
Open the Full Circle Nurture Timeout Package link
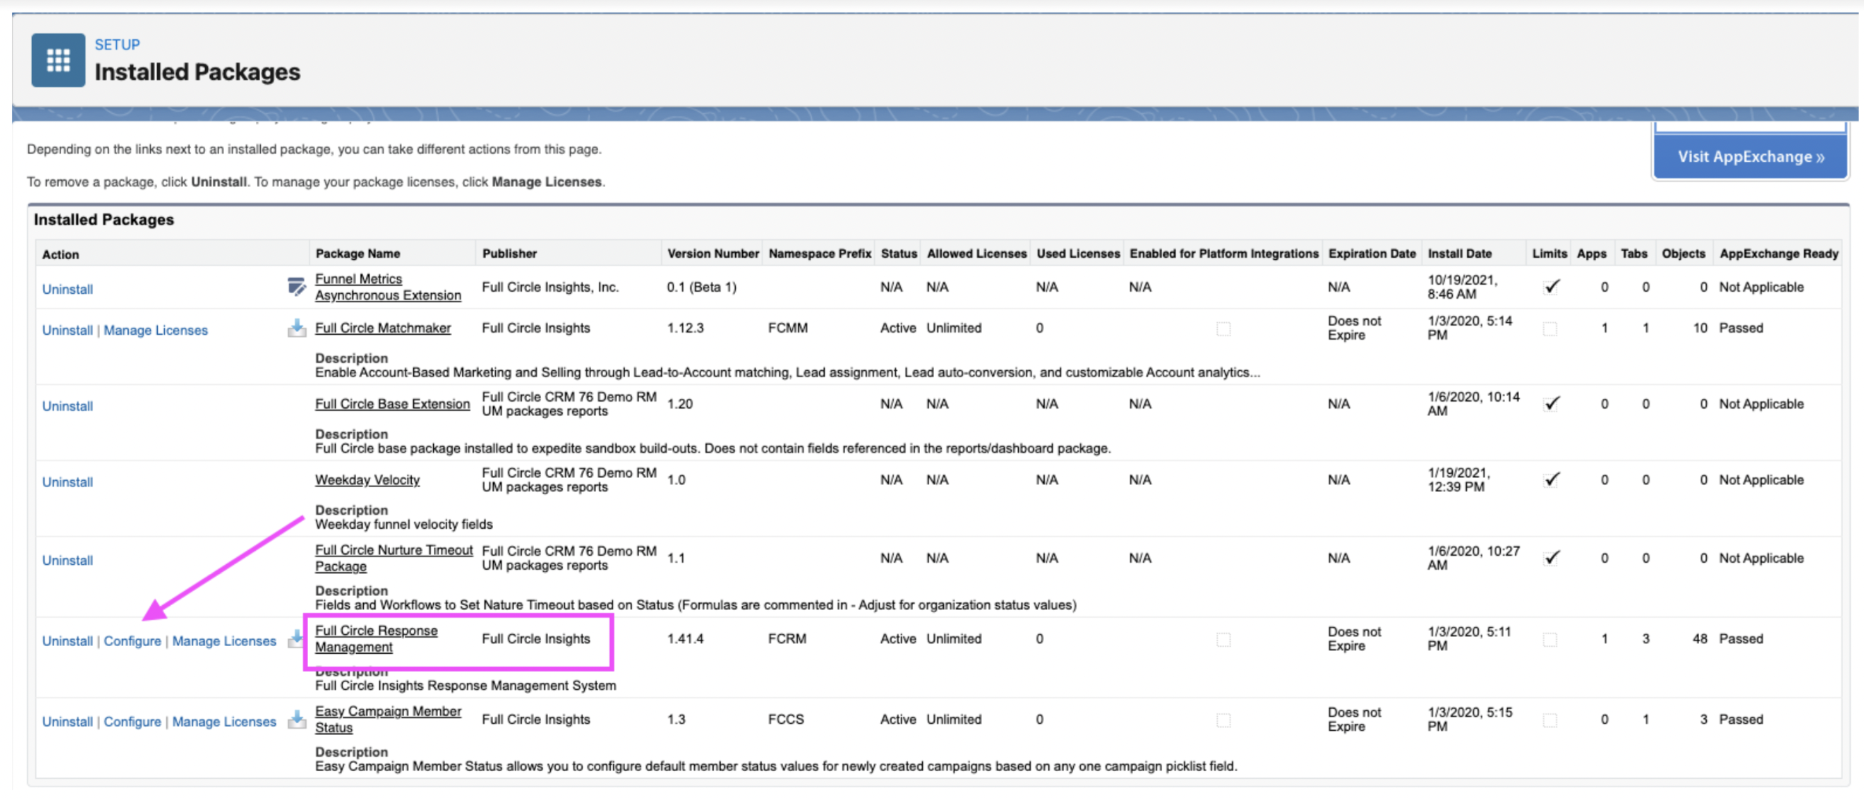point(394,558)
